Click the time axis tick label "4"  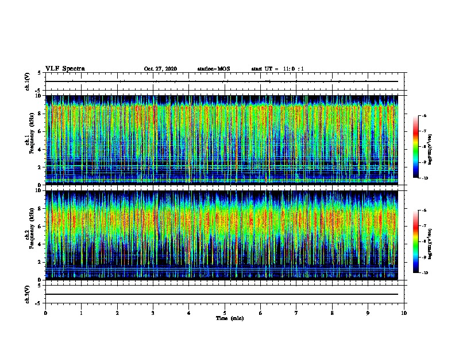pos(189,313)
